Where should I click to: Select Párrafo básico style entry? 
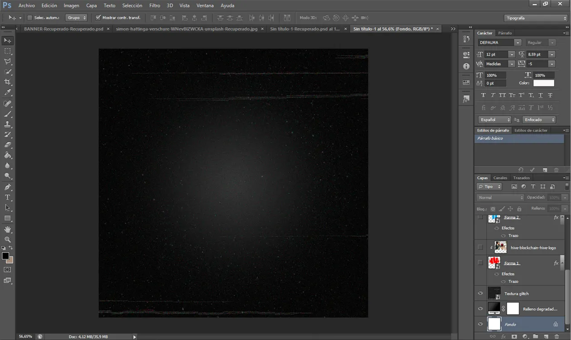point(519,138)
